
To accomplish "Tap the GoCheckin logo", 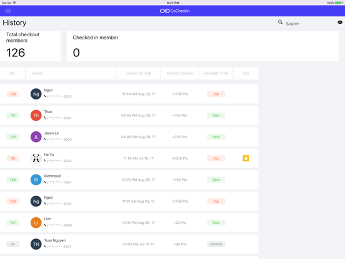I will pos(175,11).
